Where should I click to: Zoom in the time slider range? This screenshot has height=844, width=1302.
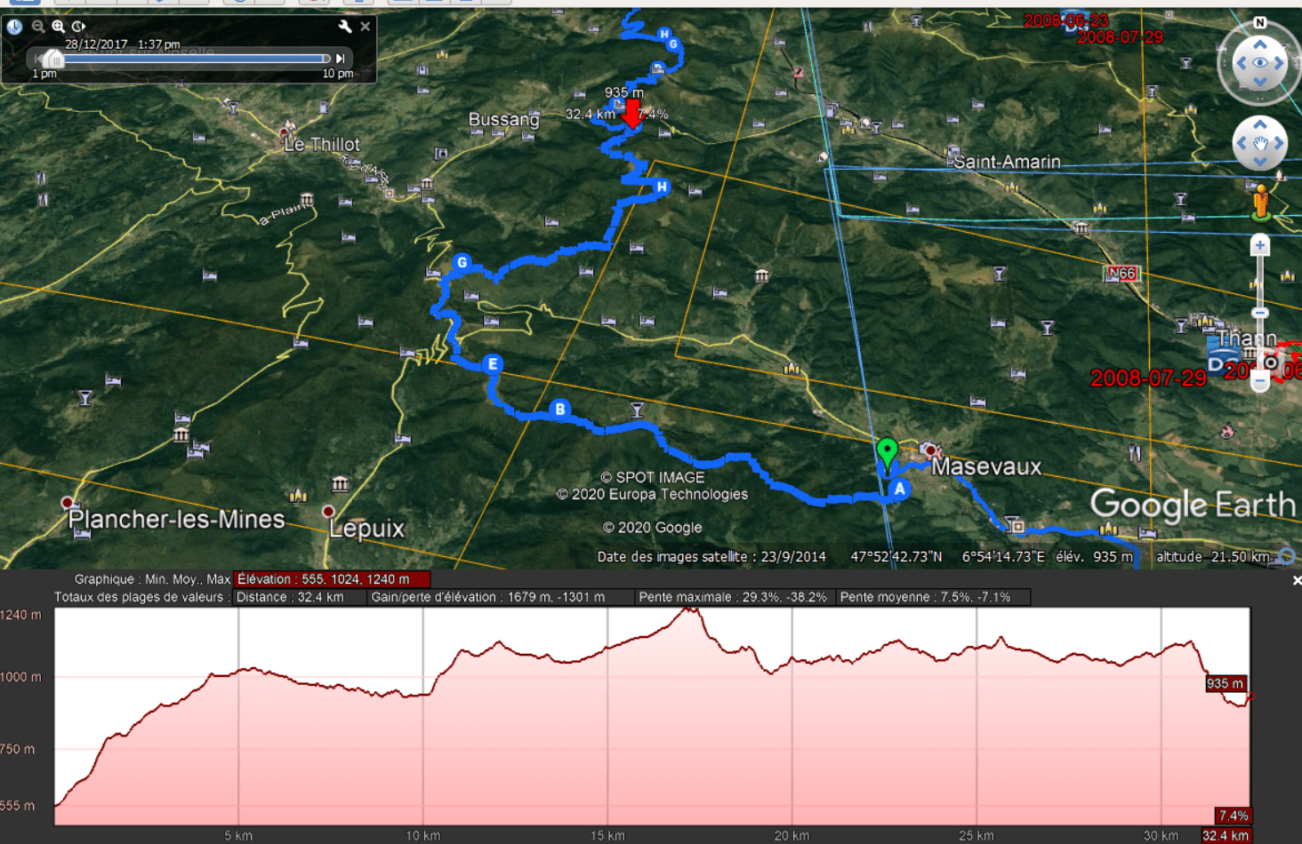[59, 27]
